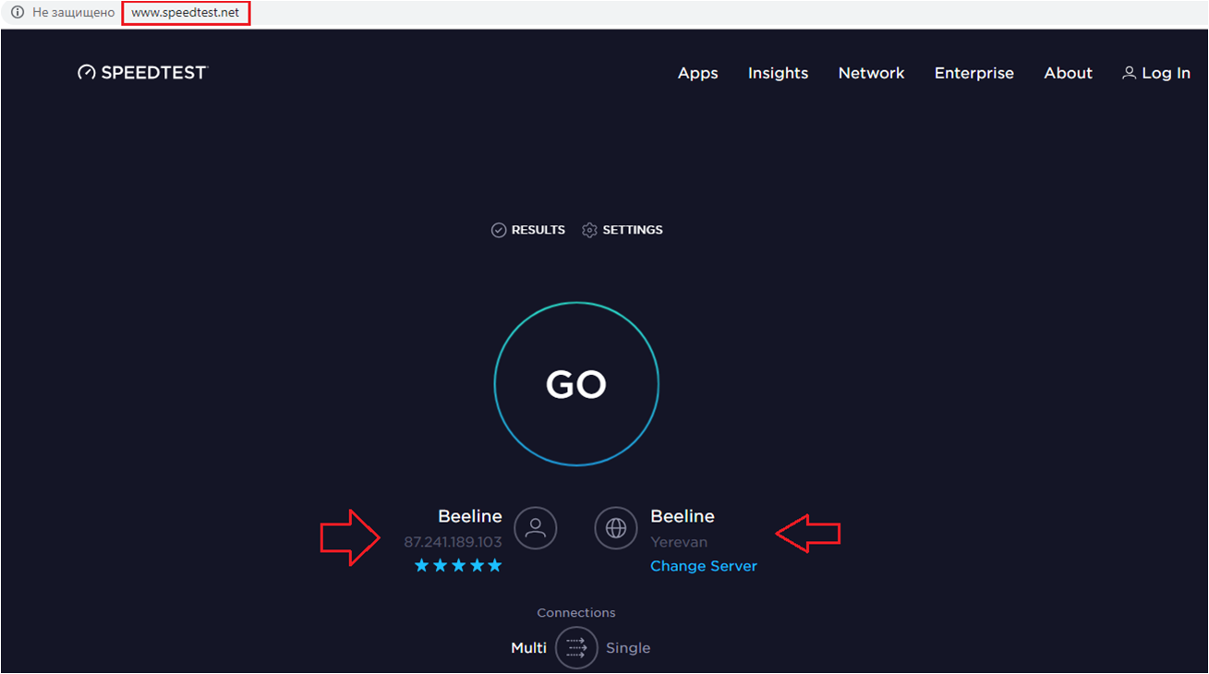
Task: Expand the Network navigation item
Action: (x=871, y=73)
